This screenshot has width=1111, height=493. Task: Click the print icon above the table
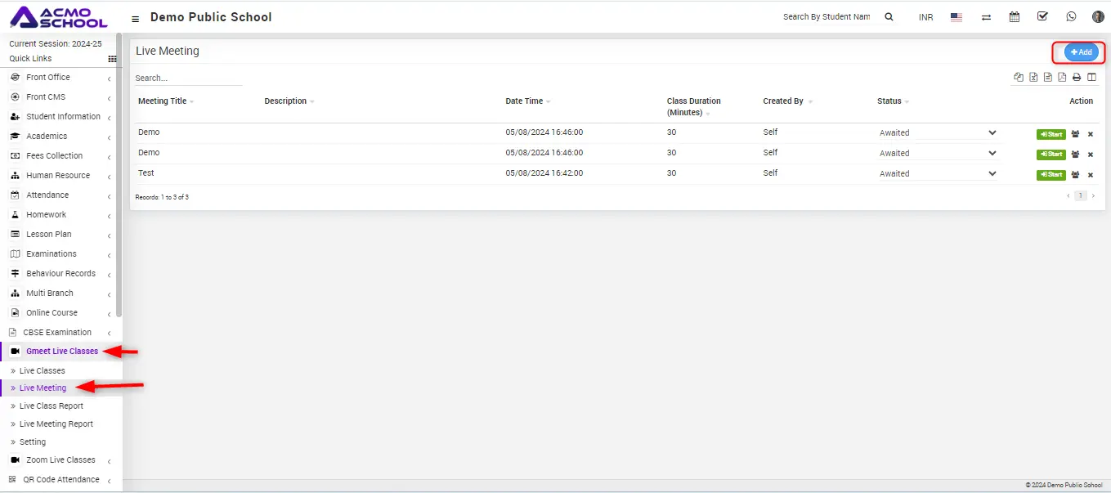1077,78
